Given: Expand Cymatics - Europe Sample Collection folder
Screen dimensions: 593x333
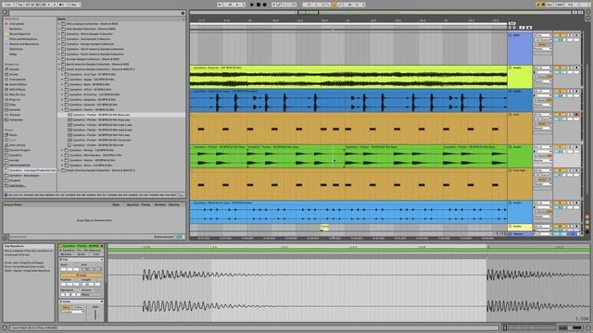Looking at the screenshot, I should (59, 43).
